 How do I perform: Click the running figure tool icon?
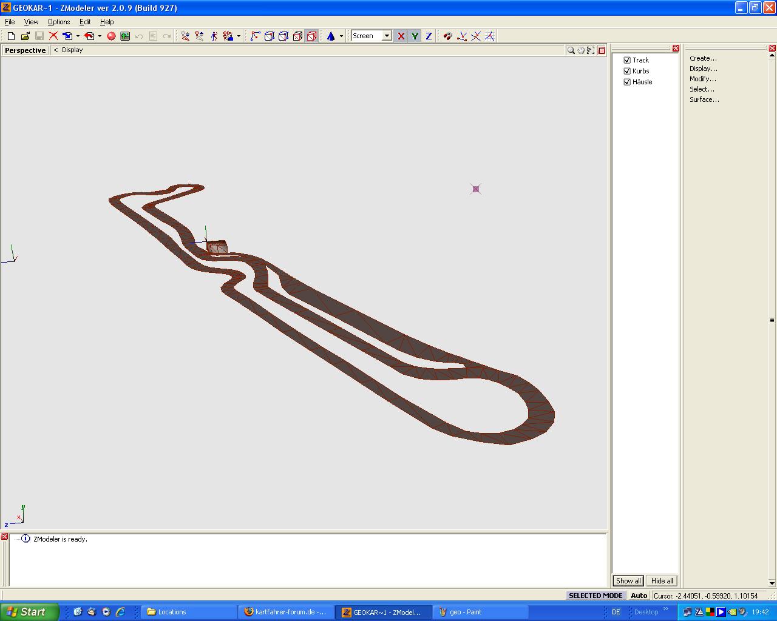(214, 36)
